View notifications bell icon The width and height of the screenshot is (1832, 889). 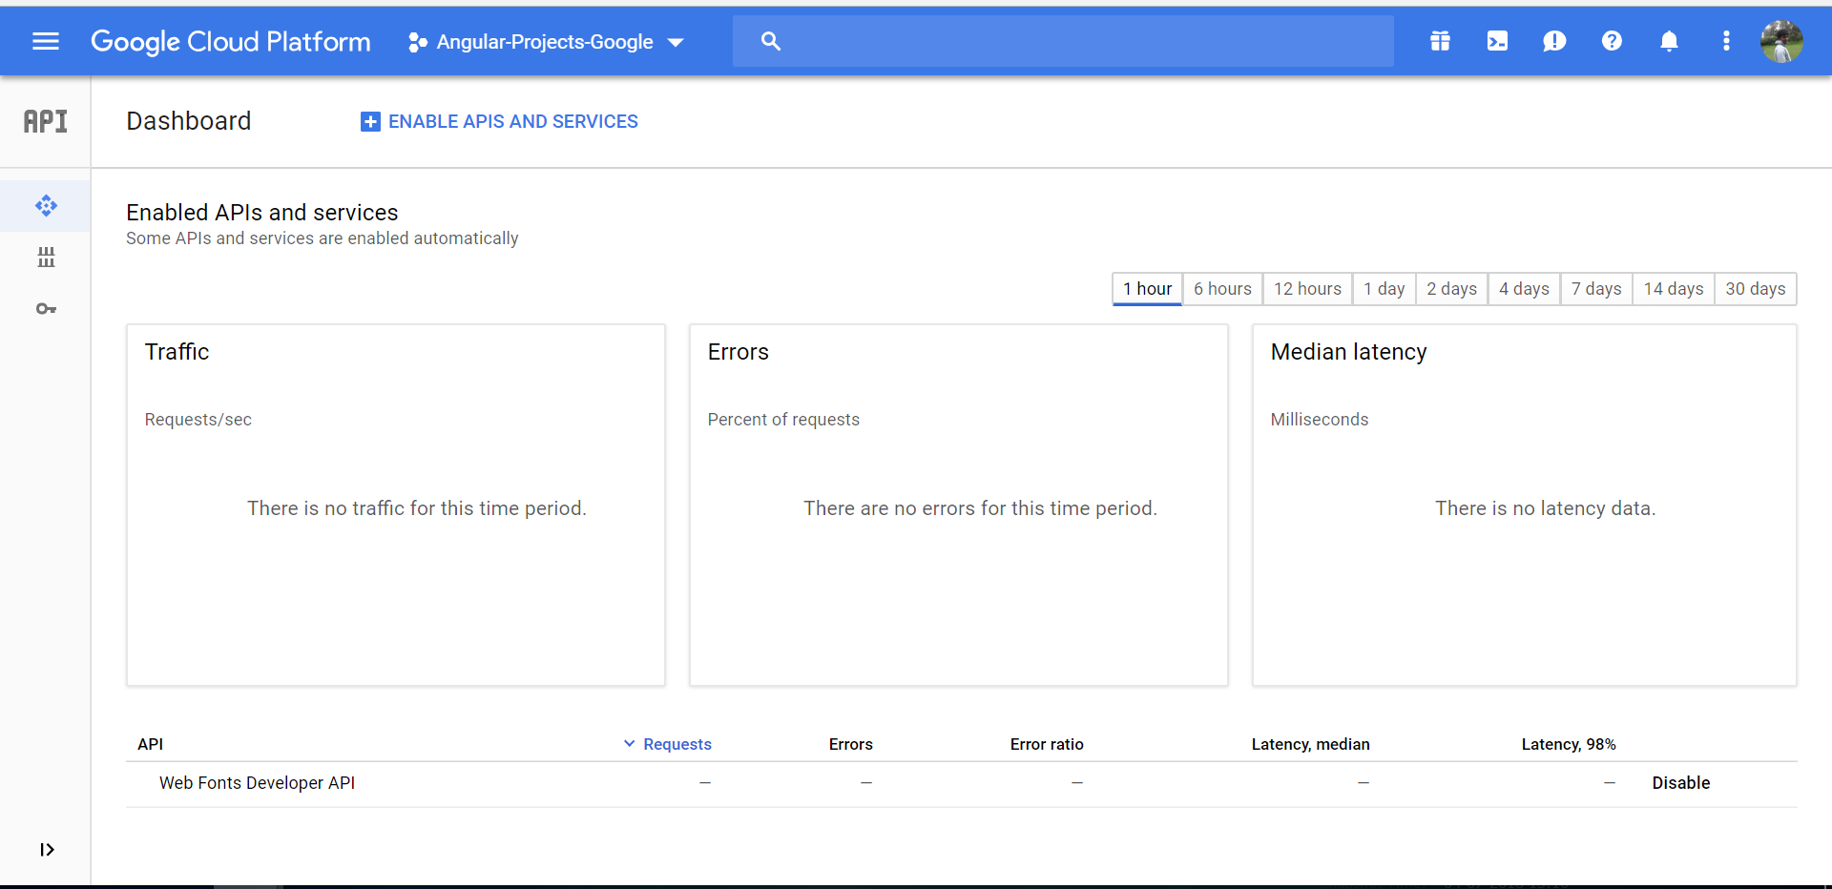pos(1669,41)
